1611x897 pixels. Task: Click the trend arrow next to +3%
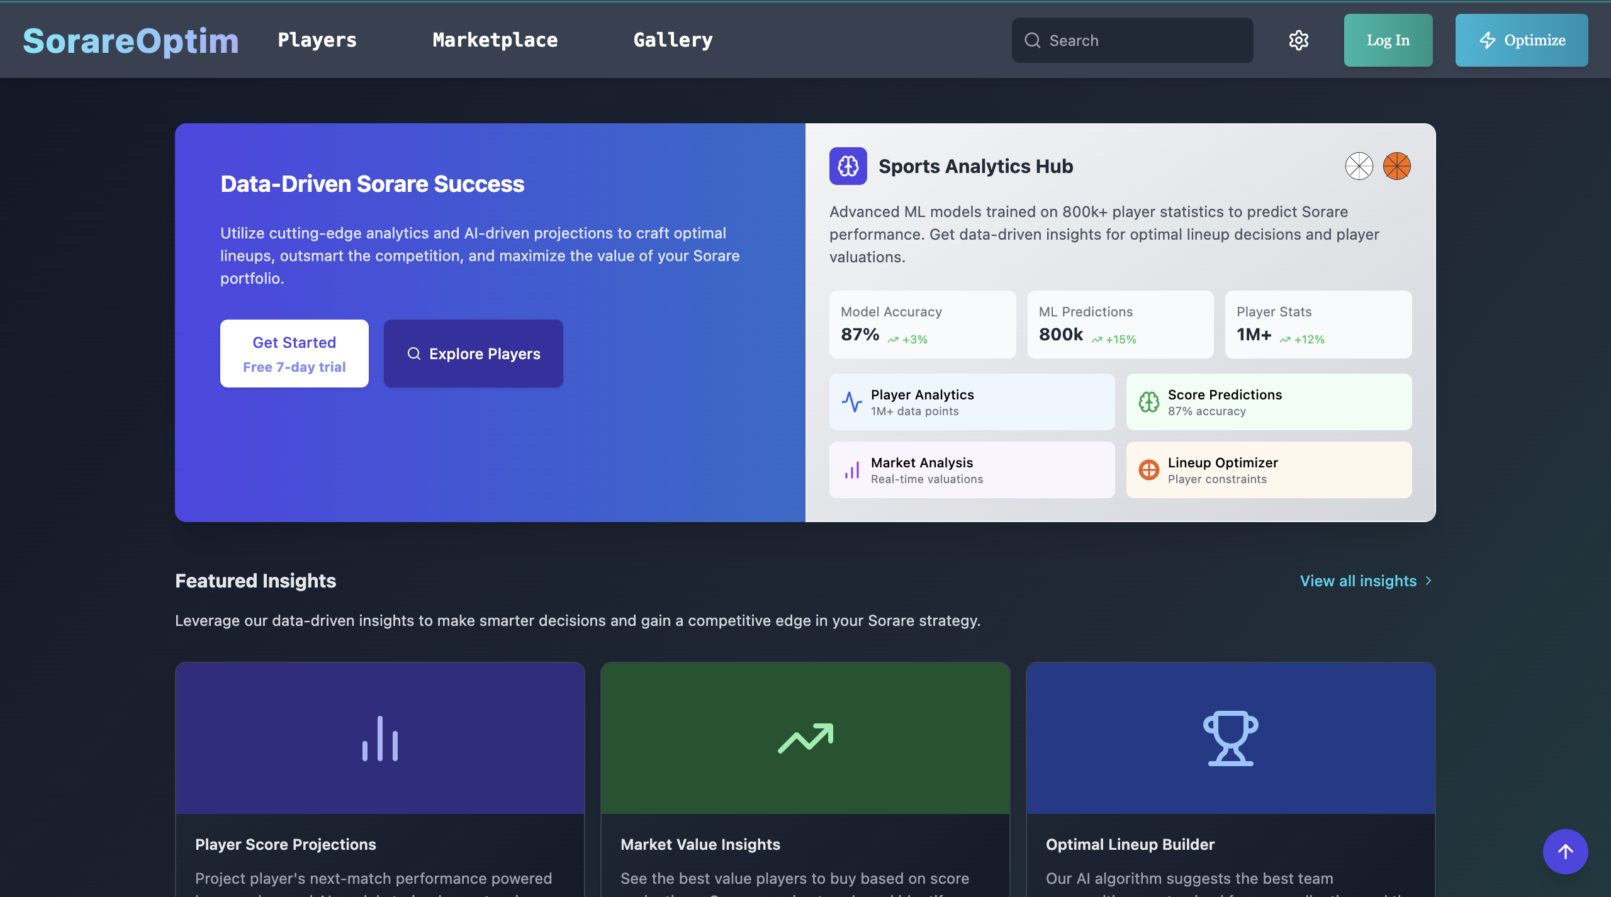[892, 340]
